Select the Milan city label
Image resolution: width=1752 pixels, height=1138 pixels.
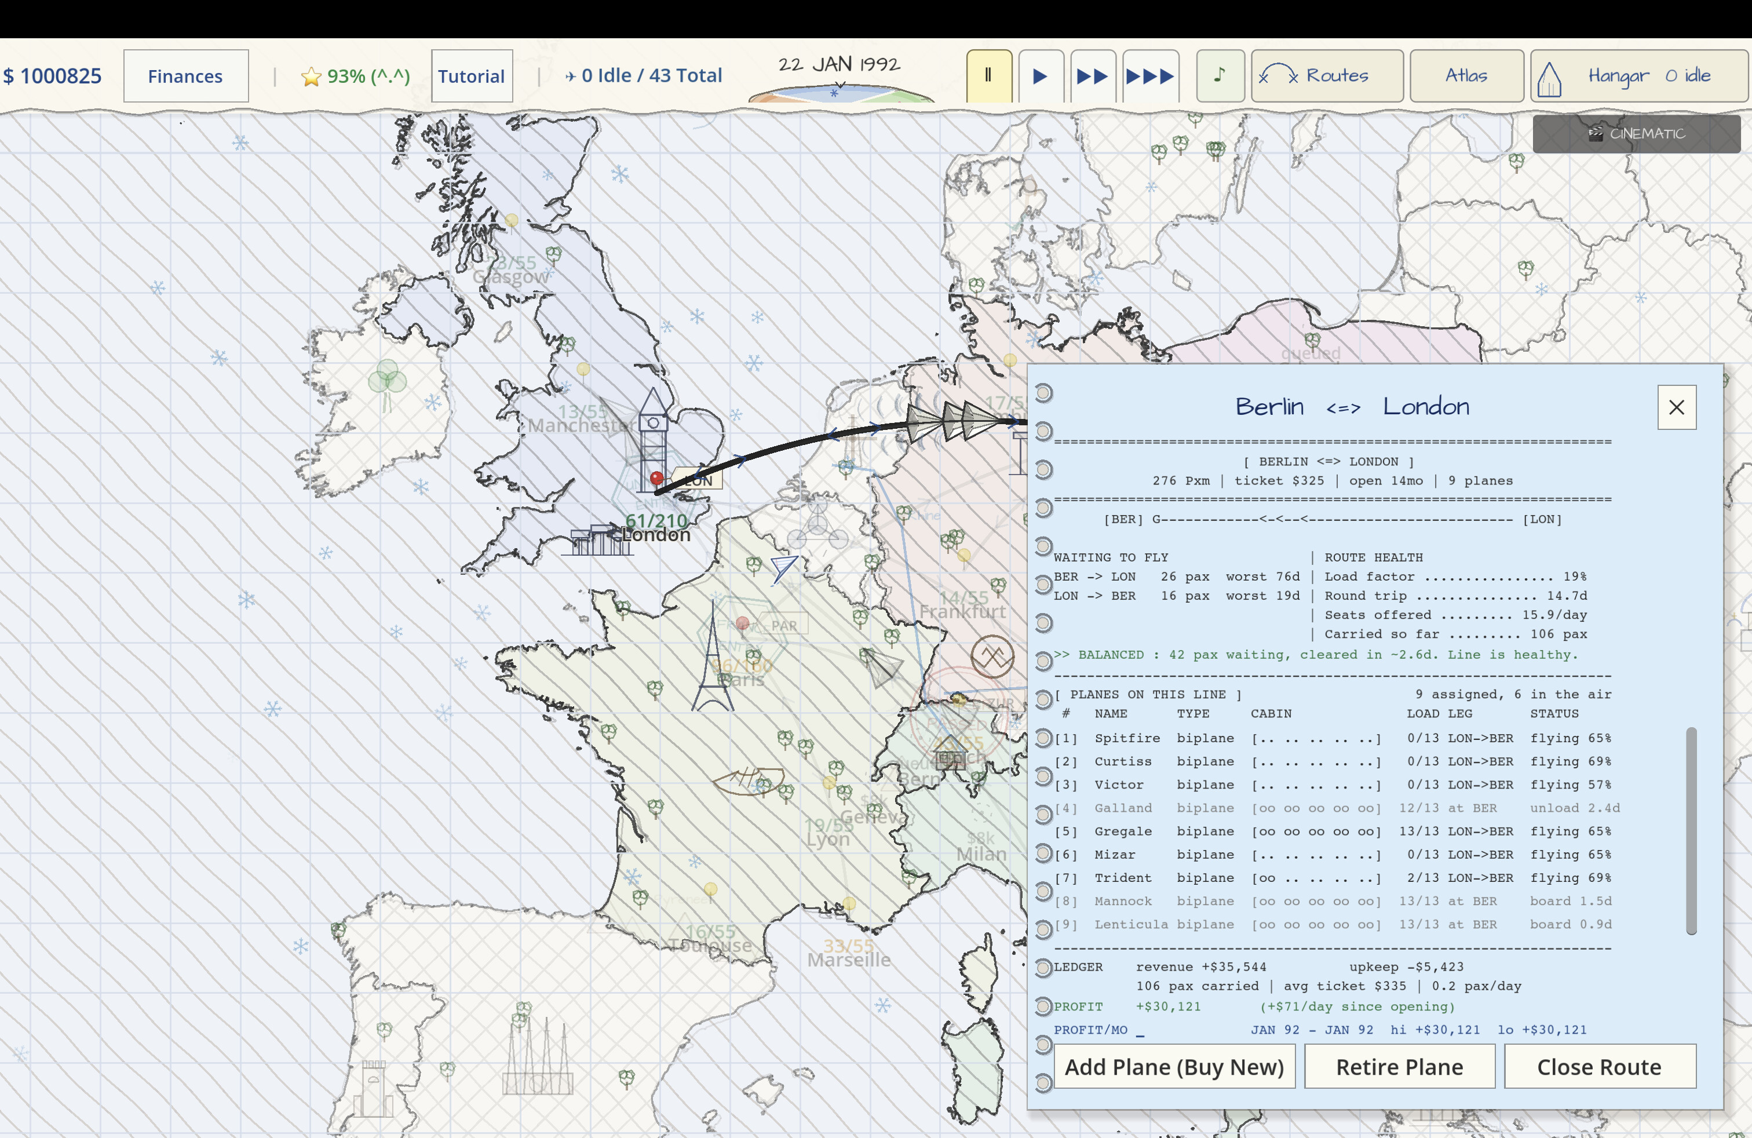coord(981,854)
